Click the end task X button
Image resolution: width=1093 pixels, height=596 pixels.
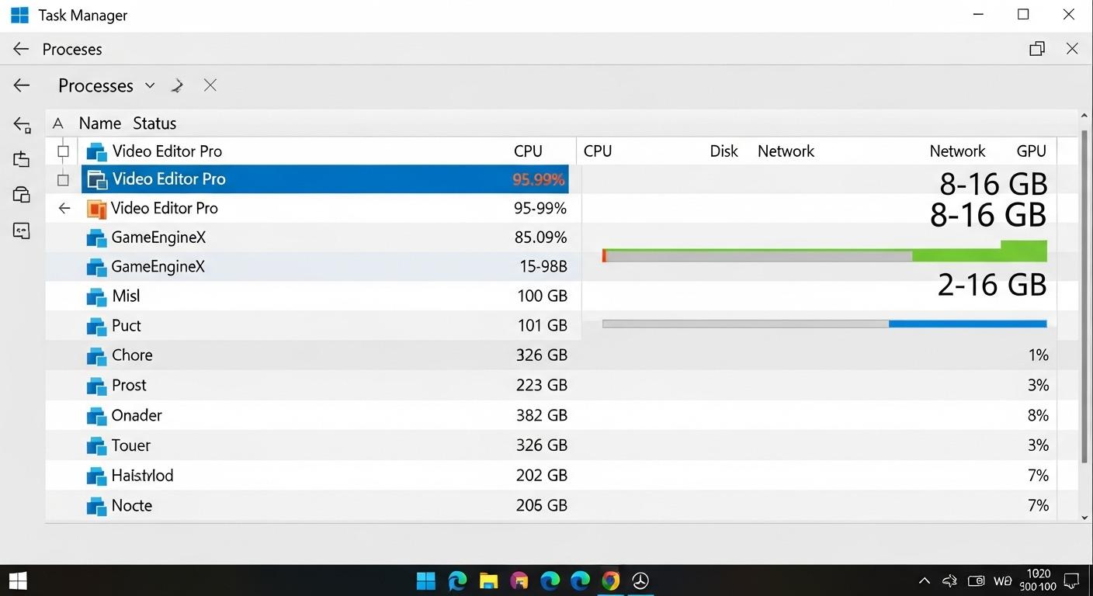210,85
